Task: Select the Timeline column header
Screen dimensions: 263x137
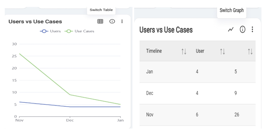Action: click(x=154, y=51)
